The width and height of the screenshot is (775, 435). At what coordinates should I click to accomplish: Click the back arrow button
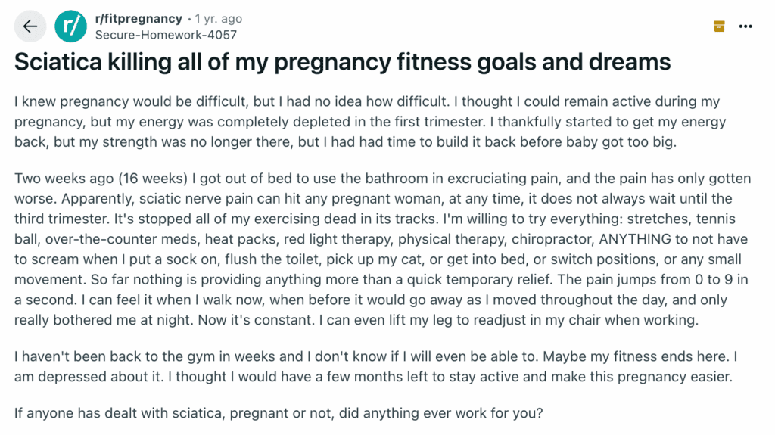tap(30, 26)
